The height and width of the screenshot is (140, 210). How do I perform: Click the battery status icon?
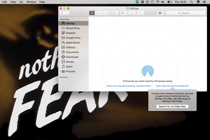[169, 2]
